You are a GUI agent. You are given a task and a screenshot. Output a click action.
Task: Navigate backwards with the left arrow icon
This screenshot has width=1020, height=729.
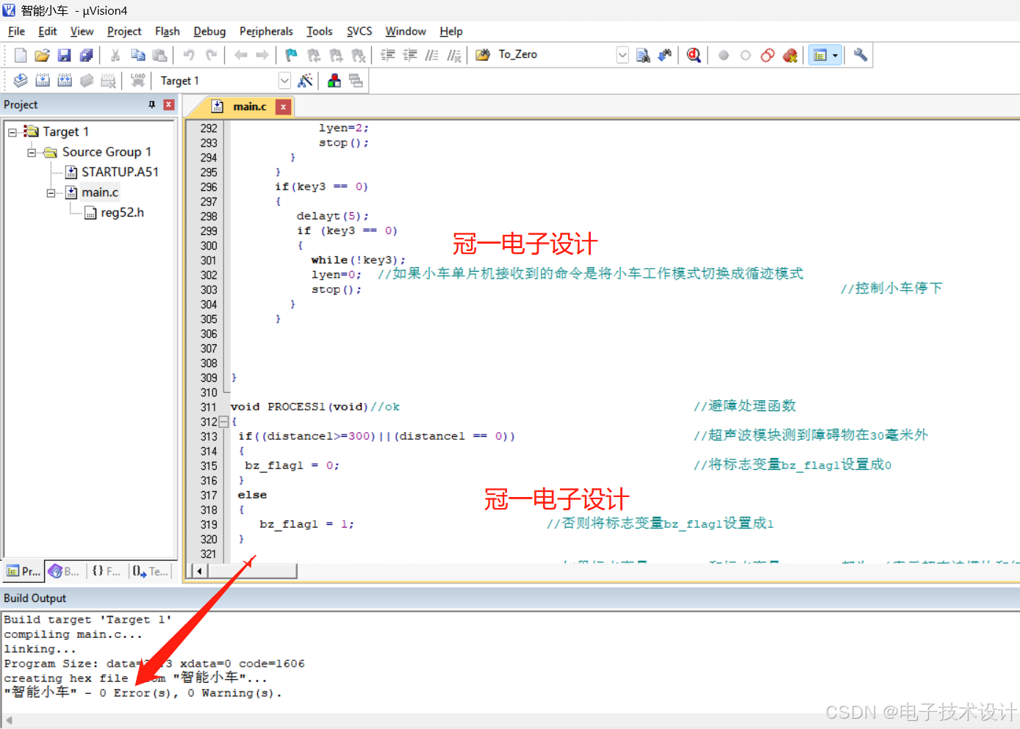coord(240,55)
